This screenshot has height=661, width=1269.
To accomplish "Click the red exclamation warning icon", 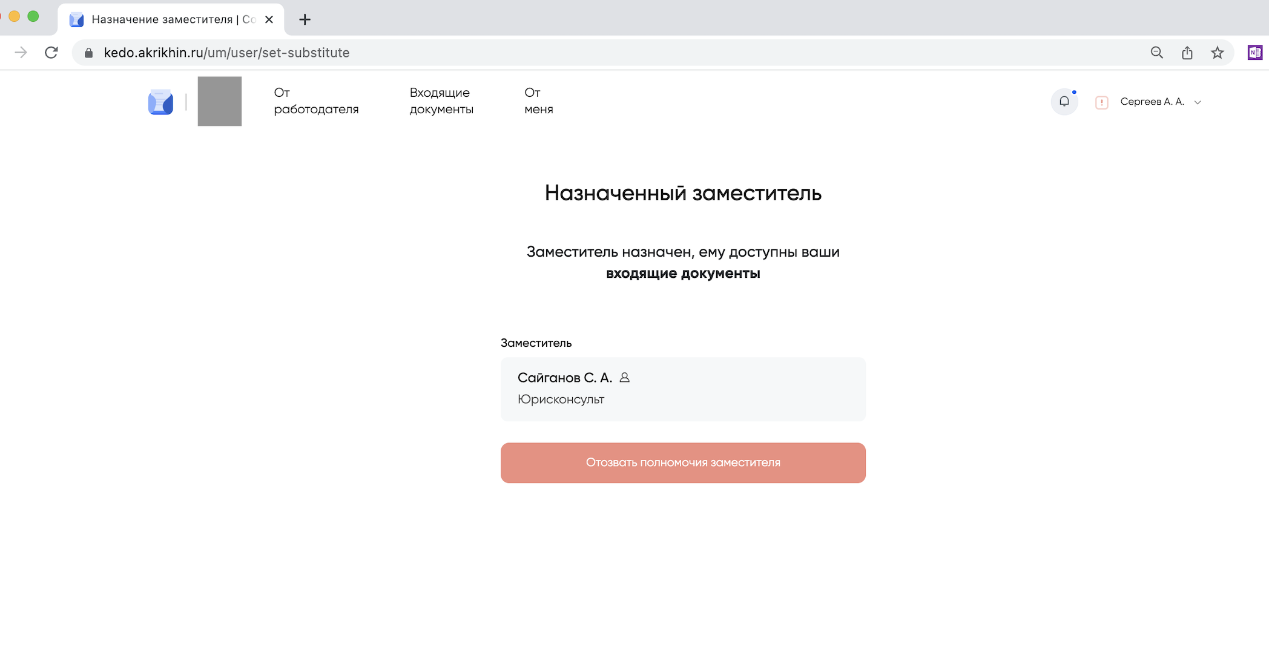I will point(1101,102).
